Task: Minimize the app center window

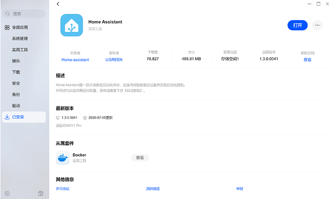Action: click(309, 4)
